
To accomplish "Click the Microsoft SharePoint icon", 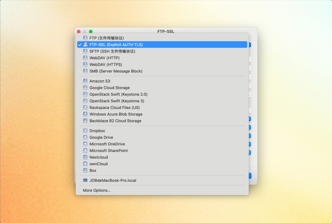I will click(85, 150).
